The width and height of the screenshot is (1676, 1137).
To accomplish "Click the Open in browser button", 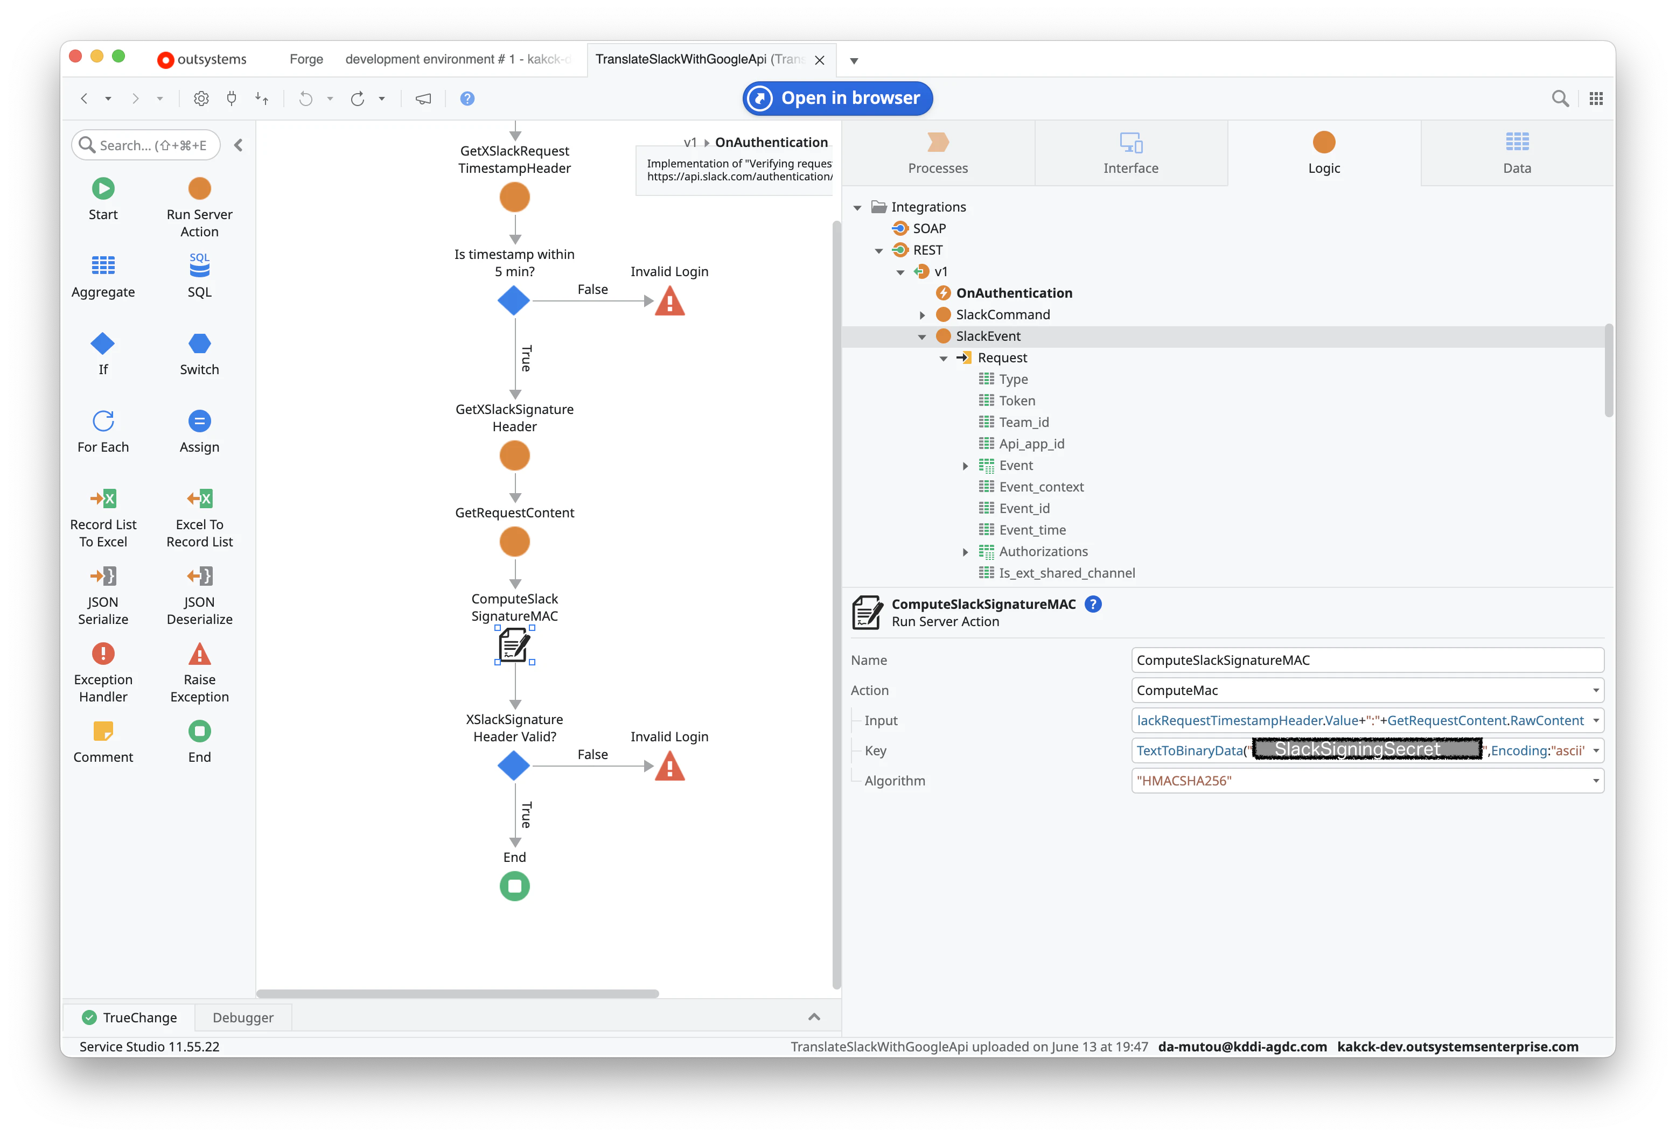I will [837, 98].
